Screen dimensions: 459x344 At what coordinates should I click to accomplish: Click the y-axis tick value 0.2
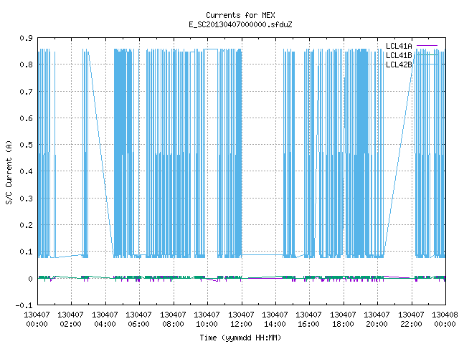pyautogui.click(x=26, y=225)
